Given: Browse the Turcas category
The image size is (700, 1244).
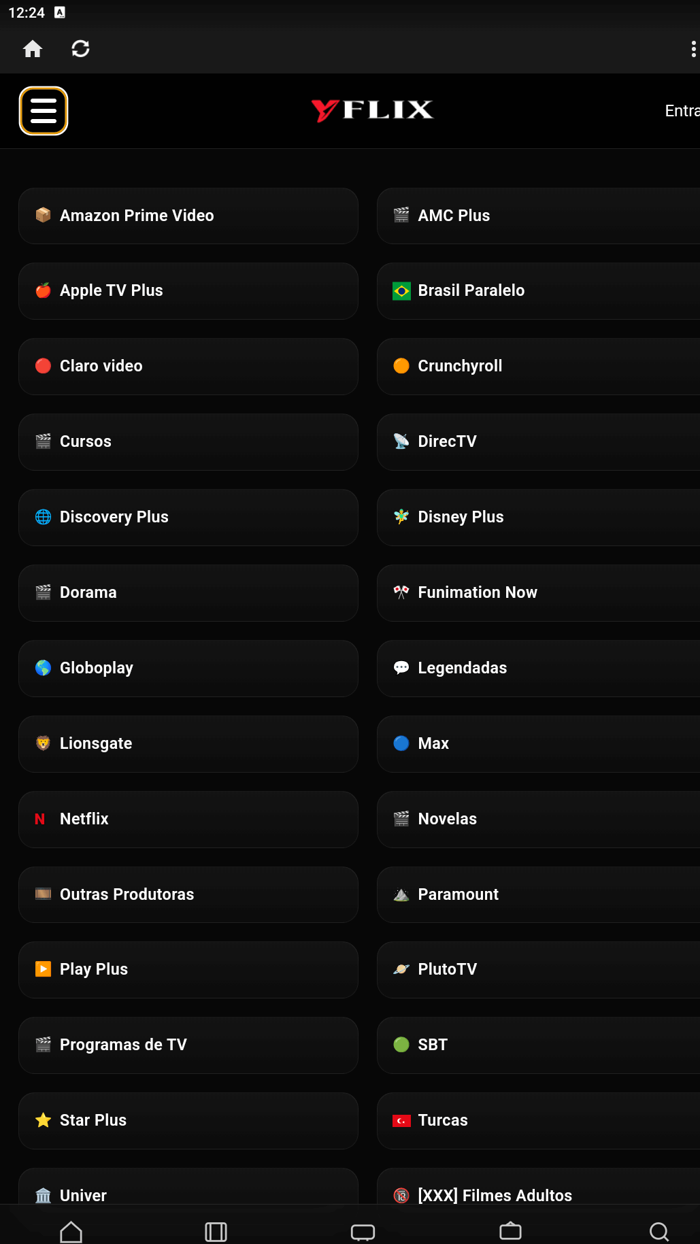Looking at the screenshot, I should tap(537, 1120).
